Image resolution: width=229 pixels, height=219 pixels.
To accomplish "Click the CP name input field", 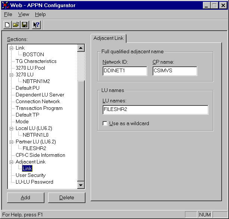I will (175, 71).
